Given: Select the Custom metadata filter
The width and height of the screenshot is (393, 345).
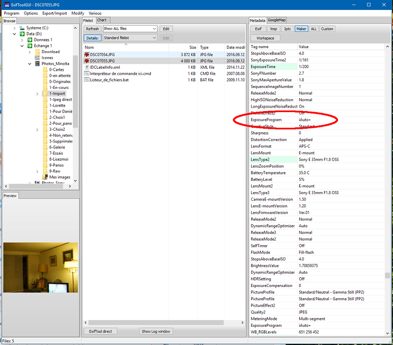Looking at the screenshot, I should point(327,29).
